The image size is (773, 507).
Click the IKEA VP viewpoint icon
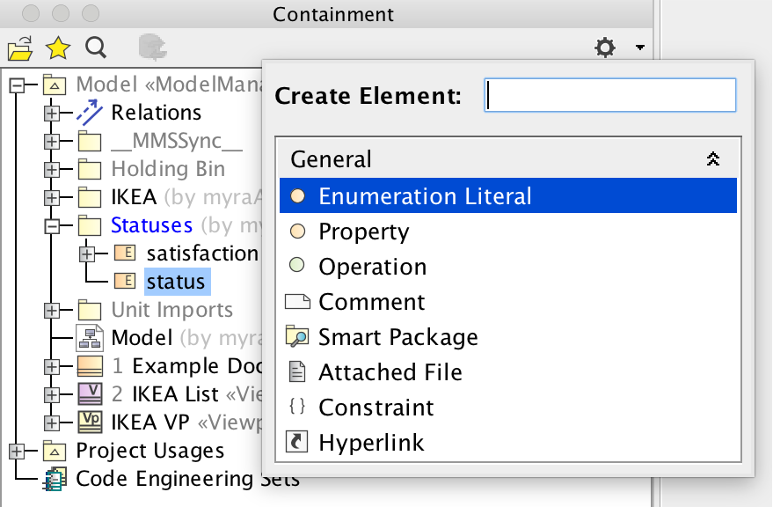point(90,422)
